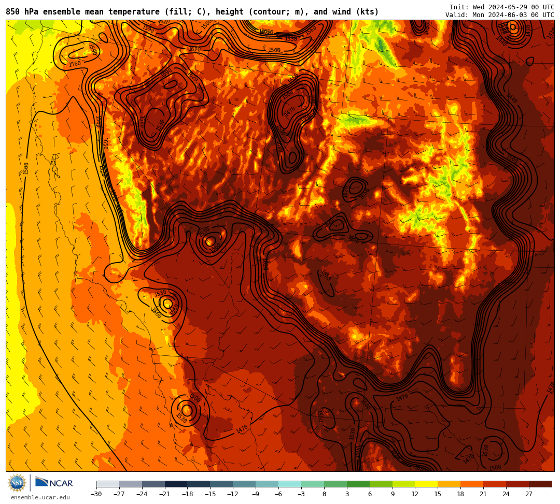Pick the colorbar swatch between -18 and -15
This screenshot has height=504, width=560.
click(199, 484)
